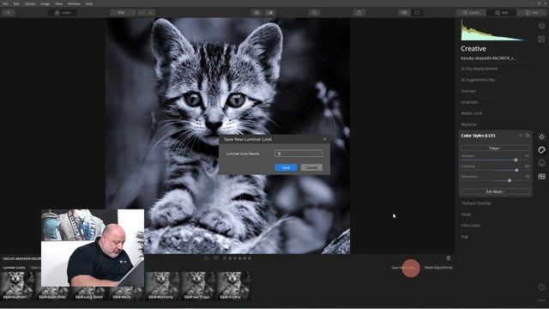Screen dimensions: 549x309
Task: Apply the B&W Monterey look thumbnail
Action: [x=162, y=286]
